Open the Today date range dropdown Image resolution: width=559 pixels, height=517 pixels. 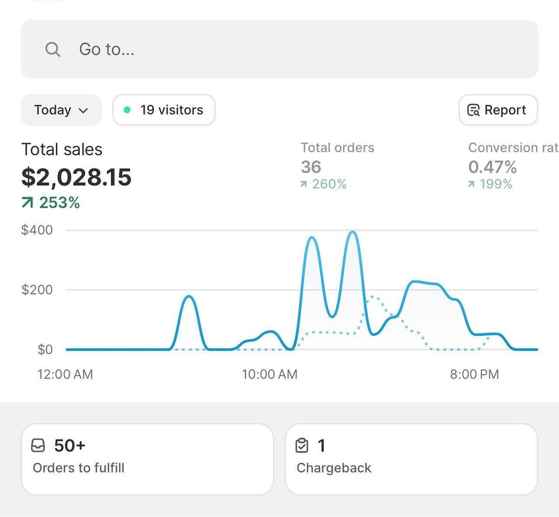click(x=60, y=110)
